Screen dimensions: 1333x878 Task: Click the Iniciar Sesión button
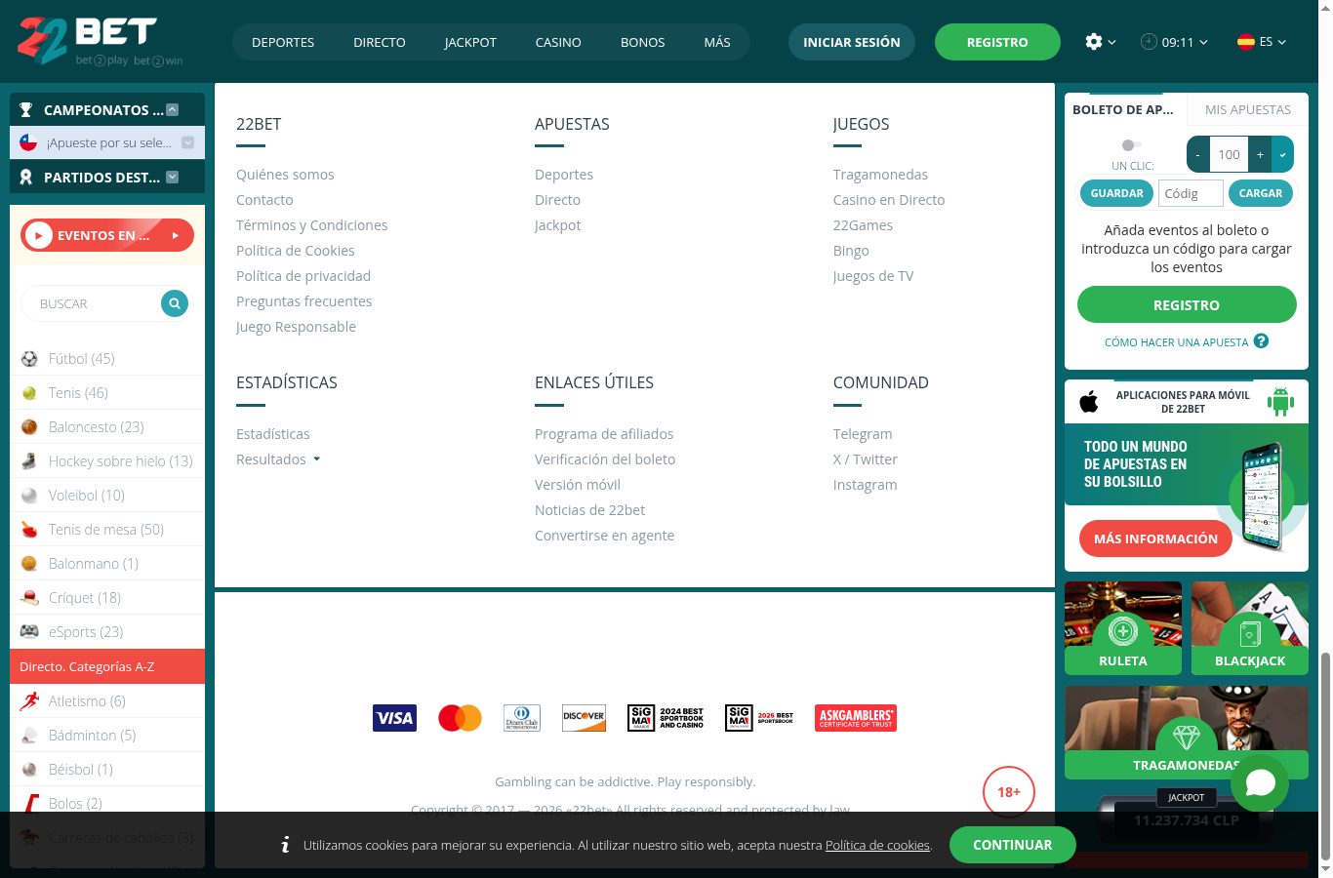(852, 42)
